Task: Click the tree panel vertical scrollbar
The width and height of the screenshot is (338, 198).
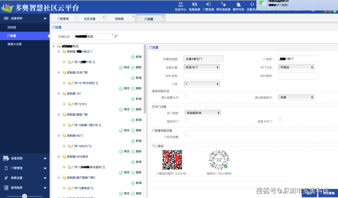Action: 145,79
